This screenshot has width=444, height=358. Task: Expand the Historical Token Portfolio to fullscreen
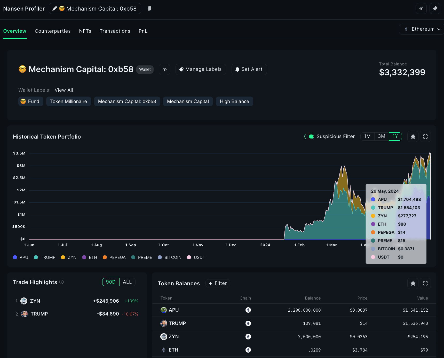coord(425,137)
